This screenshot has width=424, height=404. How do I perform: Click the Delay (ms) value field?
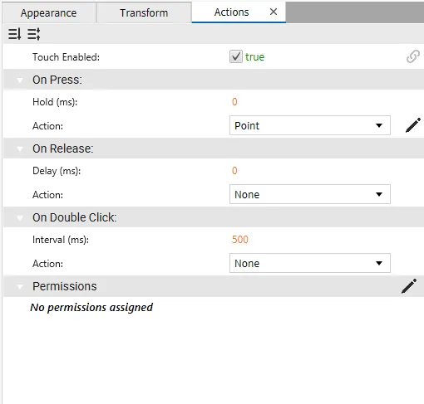234,171
